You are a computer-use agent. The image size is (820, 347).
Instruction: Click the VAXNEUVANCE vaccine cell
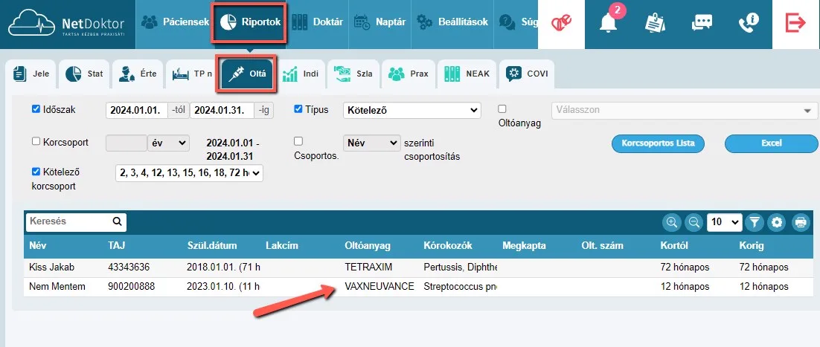click(379, 286)
